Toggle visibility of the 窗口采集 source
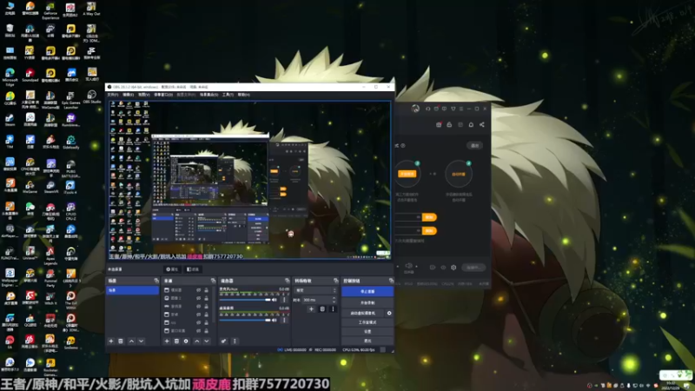 point(199,331)
